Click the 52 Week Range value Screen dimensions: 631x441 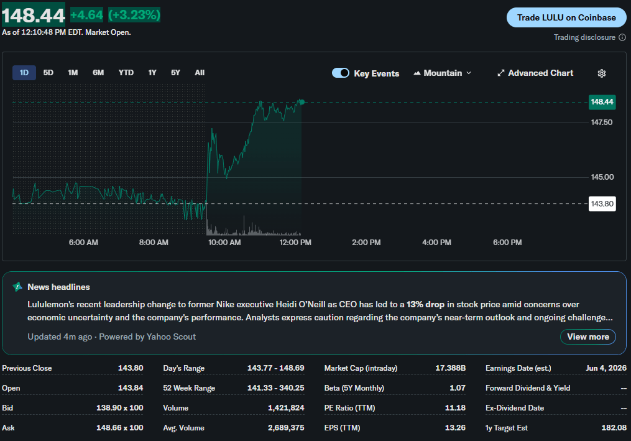(275, 388)
